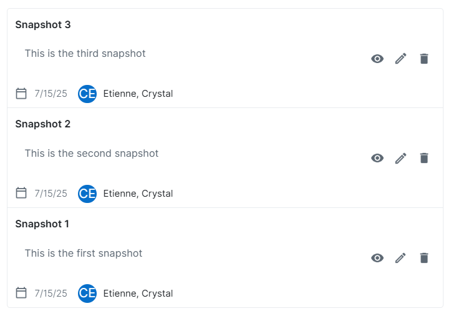Open the Snapshot 2 title
This screenshot has height=316, width=451.
click(x=43, y=124)
